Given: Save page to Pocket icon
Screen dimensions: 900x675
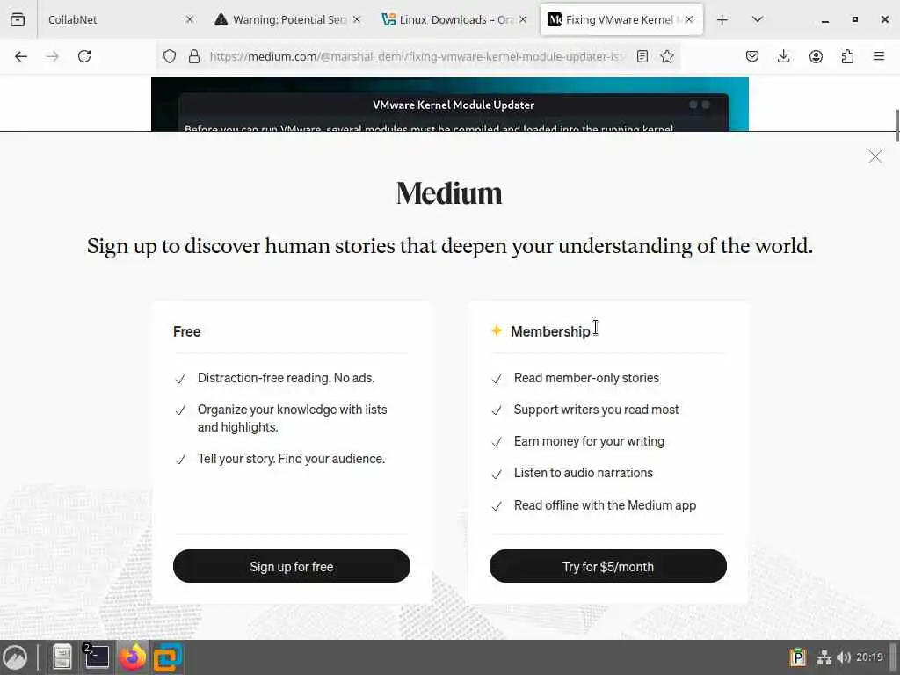Looking at the screenshot, I should 752,56.
